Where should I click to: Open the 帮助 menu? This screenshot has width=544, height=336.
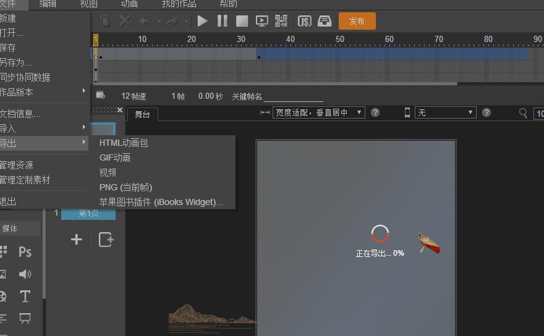click(x=228, y=4)
